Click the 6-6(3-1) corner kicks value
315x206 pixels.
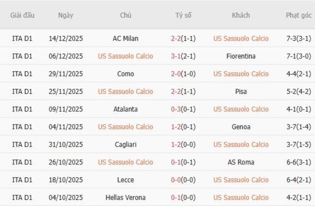pos(299,162)
